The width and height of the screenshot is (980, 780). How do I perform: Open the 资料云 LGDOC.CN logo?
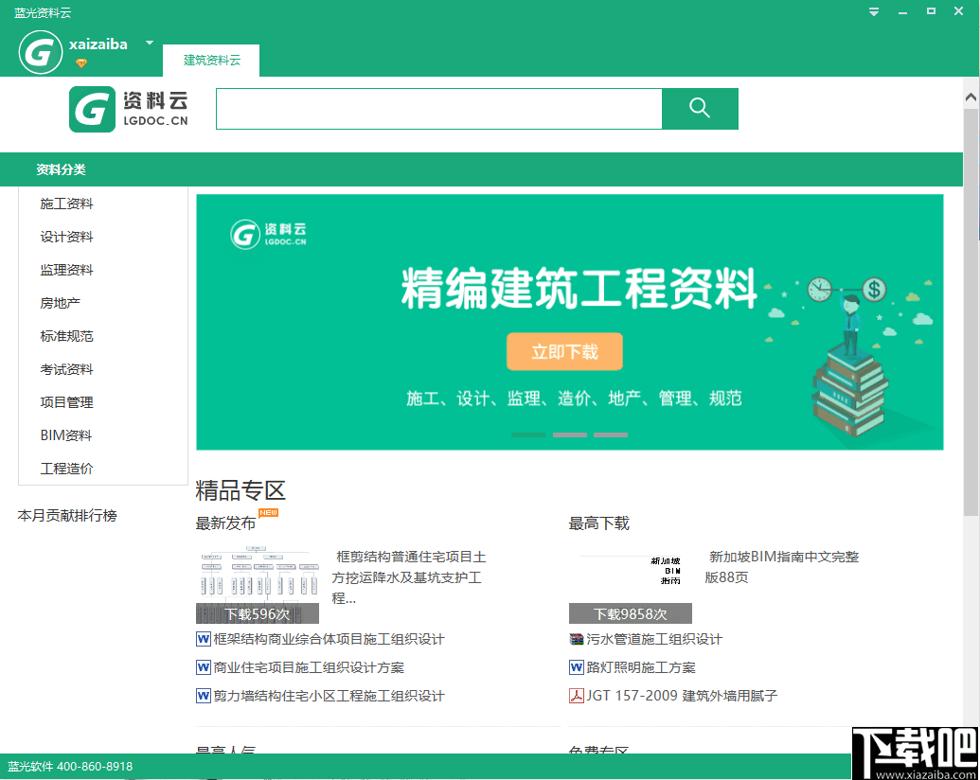[x=128, y=109]
